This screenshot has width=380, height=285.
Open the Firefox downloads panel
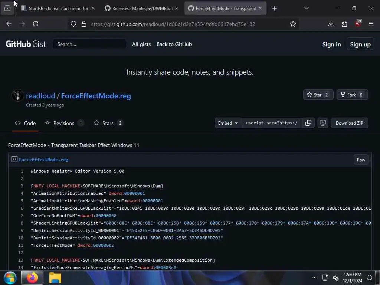331,24
